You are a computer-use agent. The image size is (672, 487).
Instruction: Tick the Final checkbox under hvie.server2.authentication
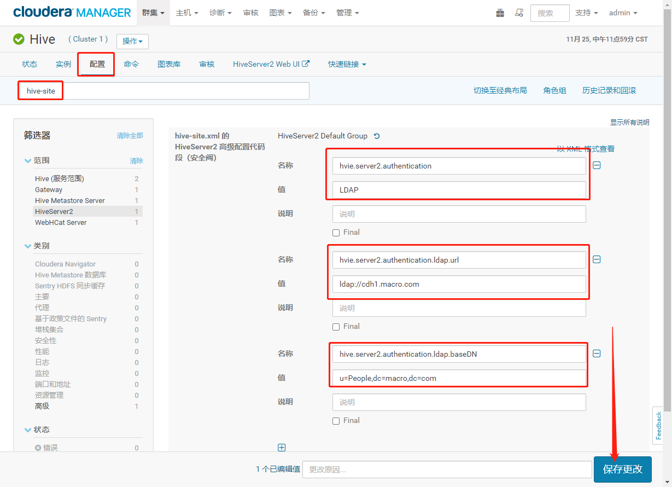click(336, 233)
